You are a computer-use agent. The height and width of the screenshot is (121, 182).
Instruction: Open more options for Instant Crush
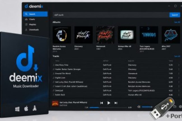(x=179, y=86)
